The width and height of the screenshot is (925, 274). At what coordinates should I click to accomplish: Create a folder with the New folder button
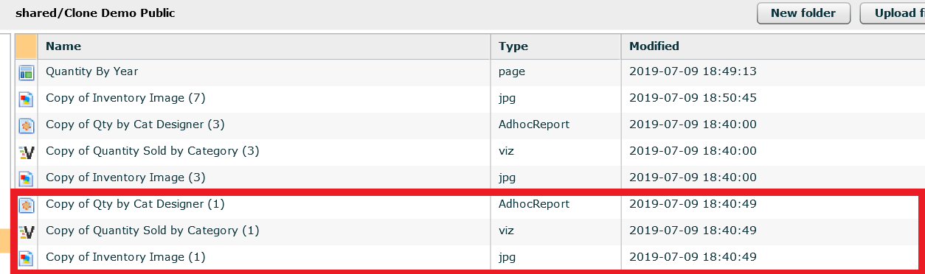tap(803, 13)
